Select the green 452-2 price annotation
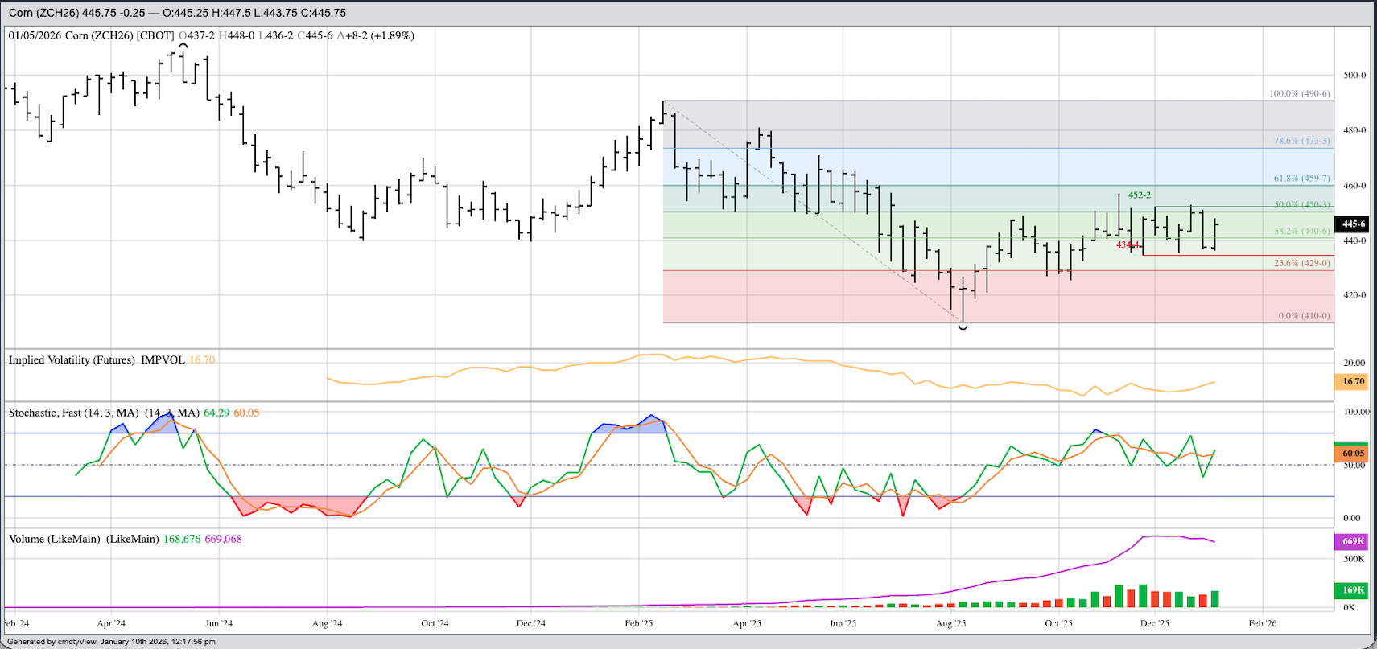 pyautogui.click(x=1139, y=195)
